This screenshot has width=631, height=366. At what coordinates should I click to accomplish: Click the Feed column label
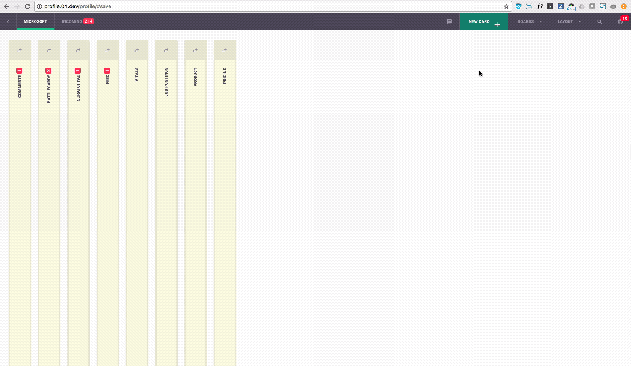107,79
